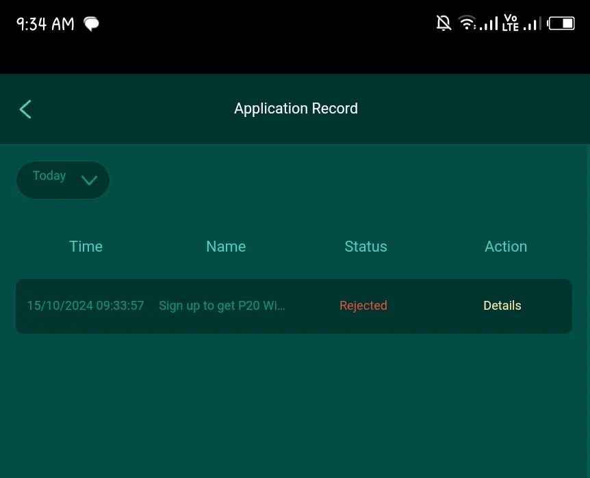
Task: Select the 15/10/2024 09:33:57 timestamp
Action: click(86, 306)
